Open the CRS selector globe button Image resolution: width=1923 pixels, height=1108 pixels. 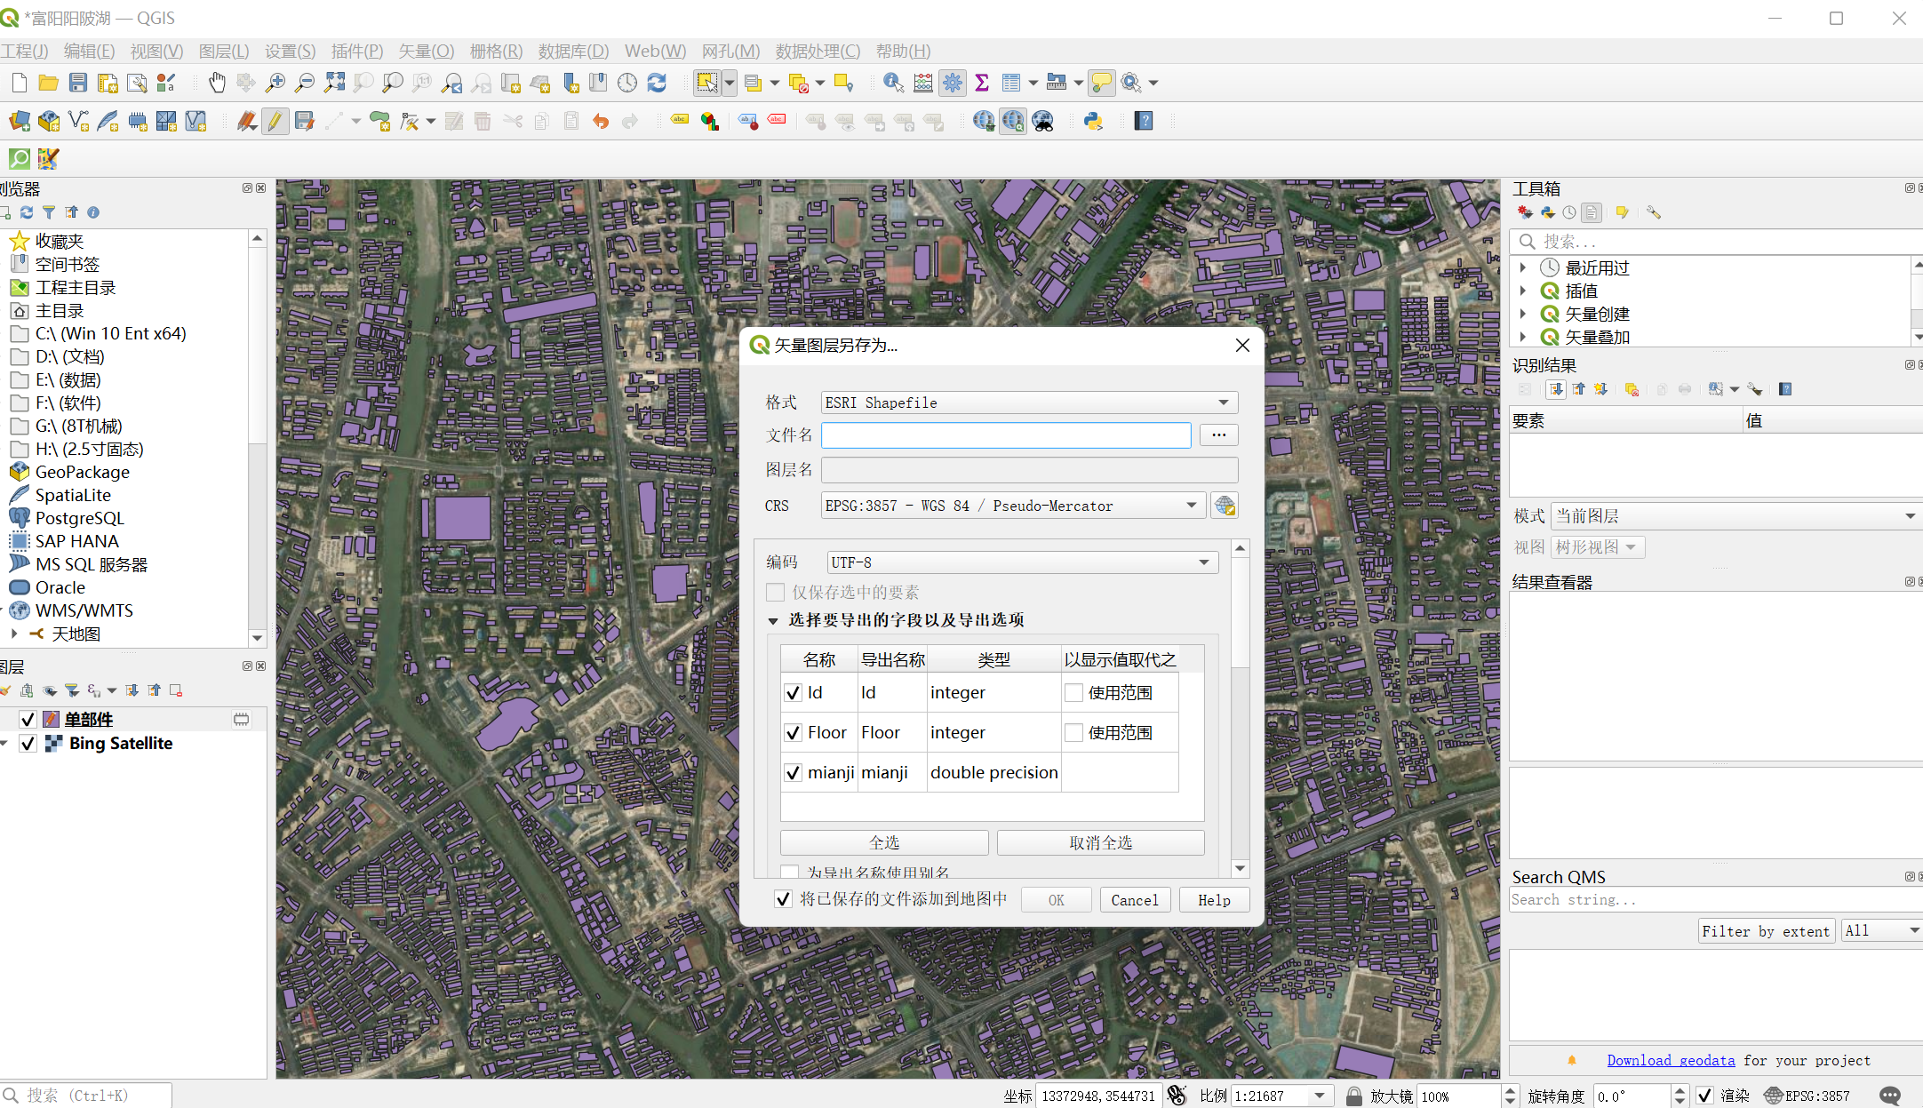pos(1225,506)
